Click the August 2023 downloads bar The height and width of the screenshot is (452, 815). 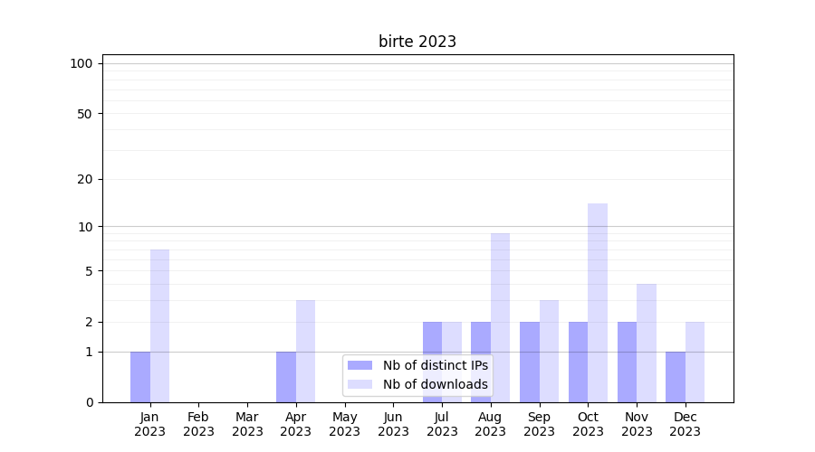(500, 317)
